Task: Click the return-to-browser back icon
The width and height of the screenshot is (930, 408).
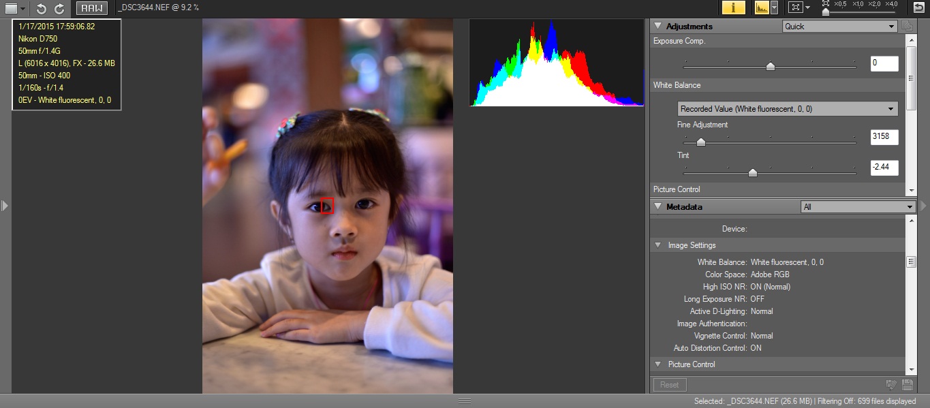Action: (919, 7)
